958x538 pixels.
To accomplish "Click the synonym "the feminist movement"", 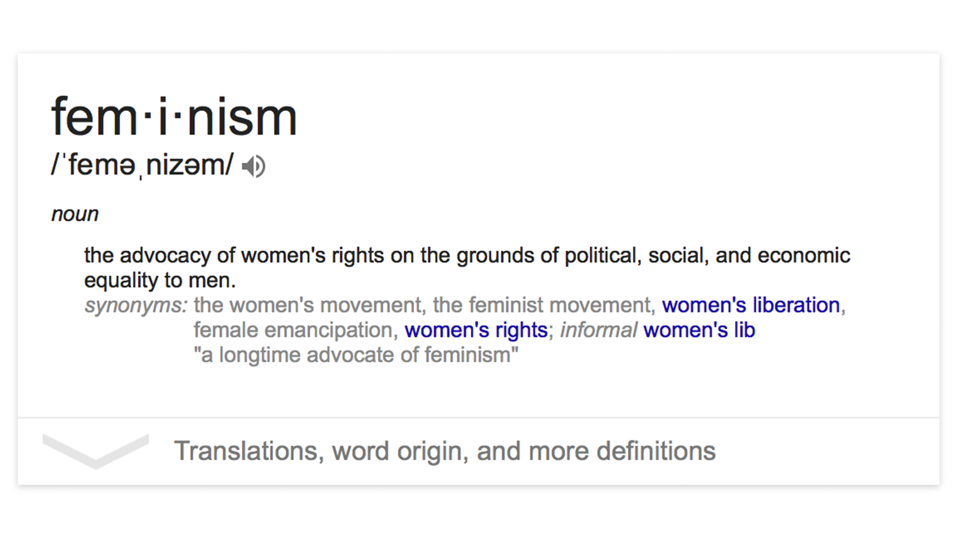I will 543,305.
